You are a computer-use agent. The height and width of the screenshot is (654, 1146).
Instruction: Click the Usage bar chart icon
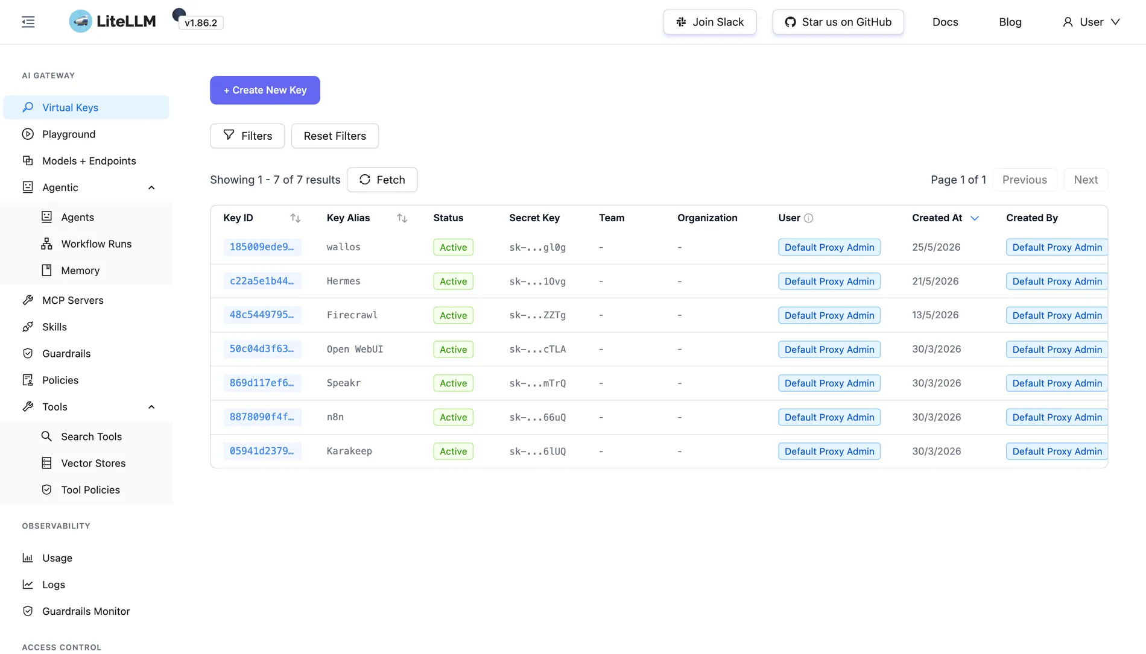28,558
